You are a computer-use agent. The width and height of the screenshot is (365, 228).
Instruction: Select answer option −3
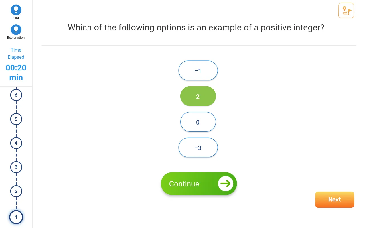[198, 148]
